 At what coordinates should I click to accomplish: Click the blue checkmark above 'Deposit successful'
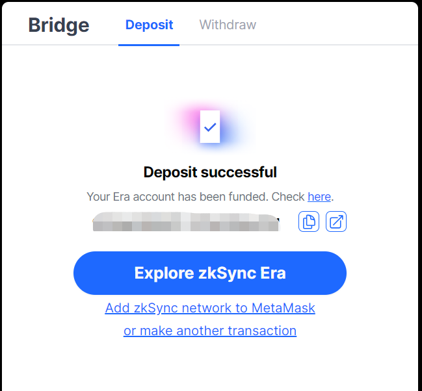[209, 127]
